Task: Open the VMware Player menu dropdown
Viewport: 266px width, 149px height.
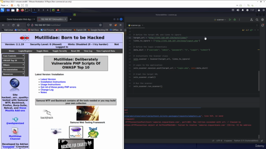Action: 4,5
